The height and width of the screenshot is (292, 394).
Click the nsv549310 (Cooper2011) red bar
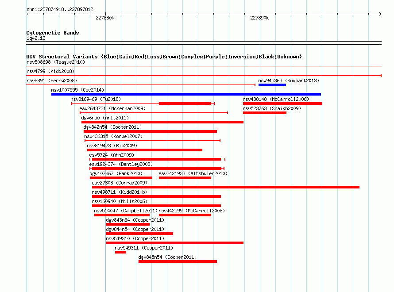coord(175,243)
